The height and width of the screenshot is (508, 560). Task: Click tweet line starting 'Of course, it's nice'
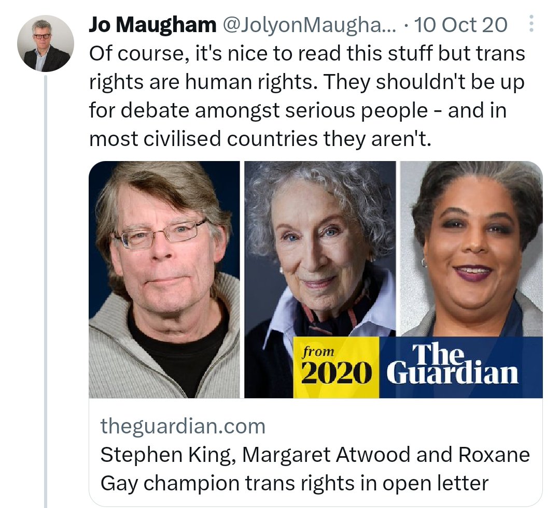point(307,53)
